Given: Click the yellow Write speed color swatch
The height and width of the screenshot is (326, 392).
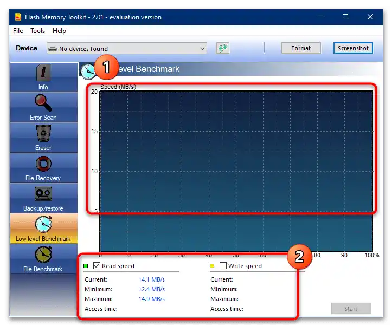Looking at the screenshot, I should point(212,266).
